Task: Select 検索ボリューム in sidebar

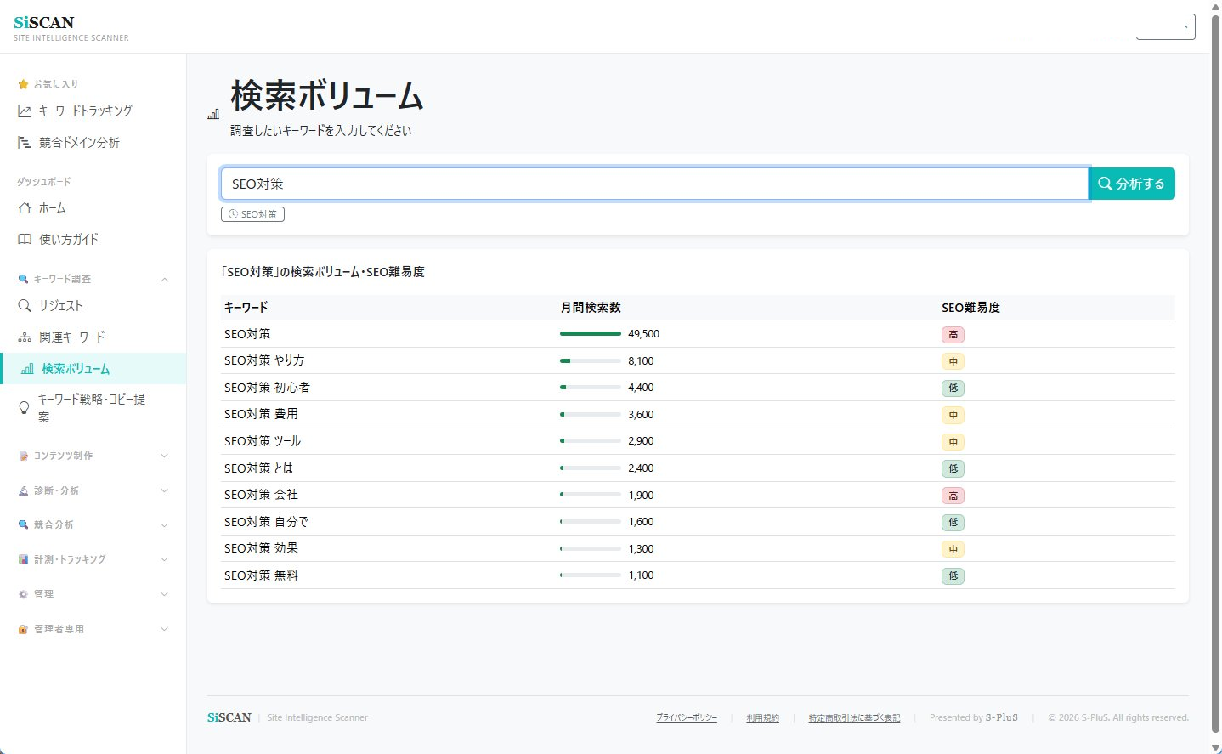Action: click(93, 369)
